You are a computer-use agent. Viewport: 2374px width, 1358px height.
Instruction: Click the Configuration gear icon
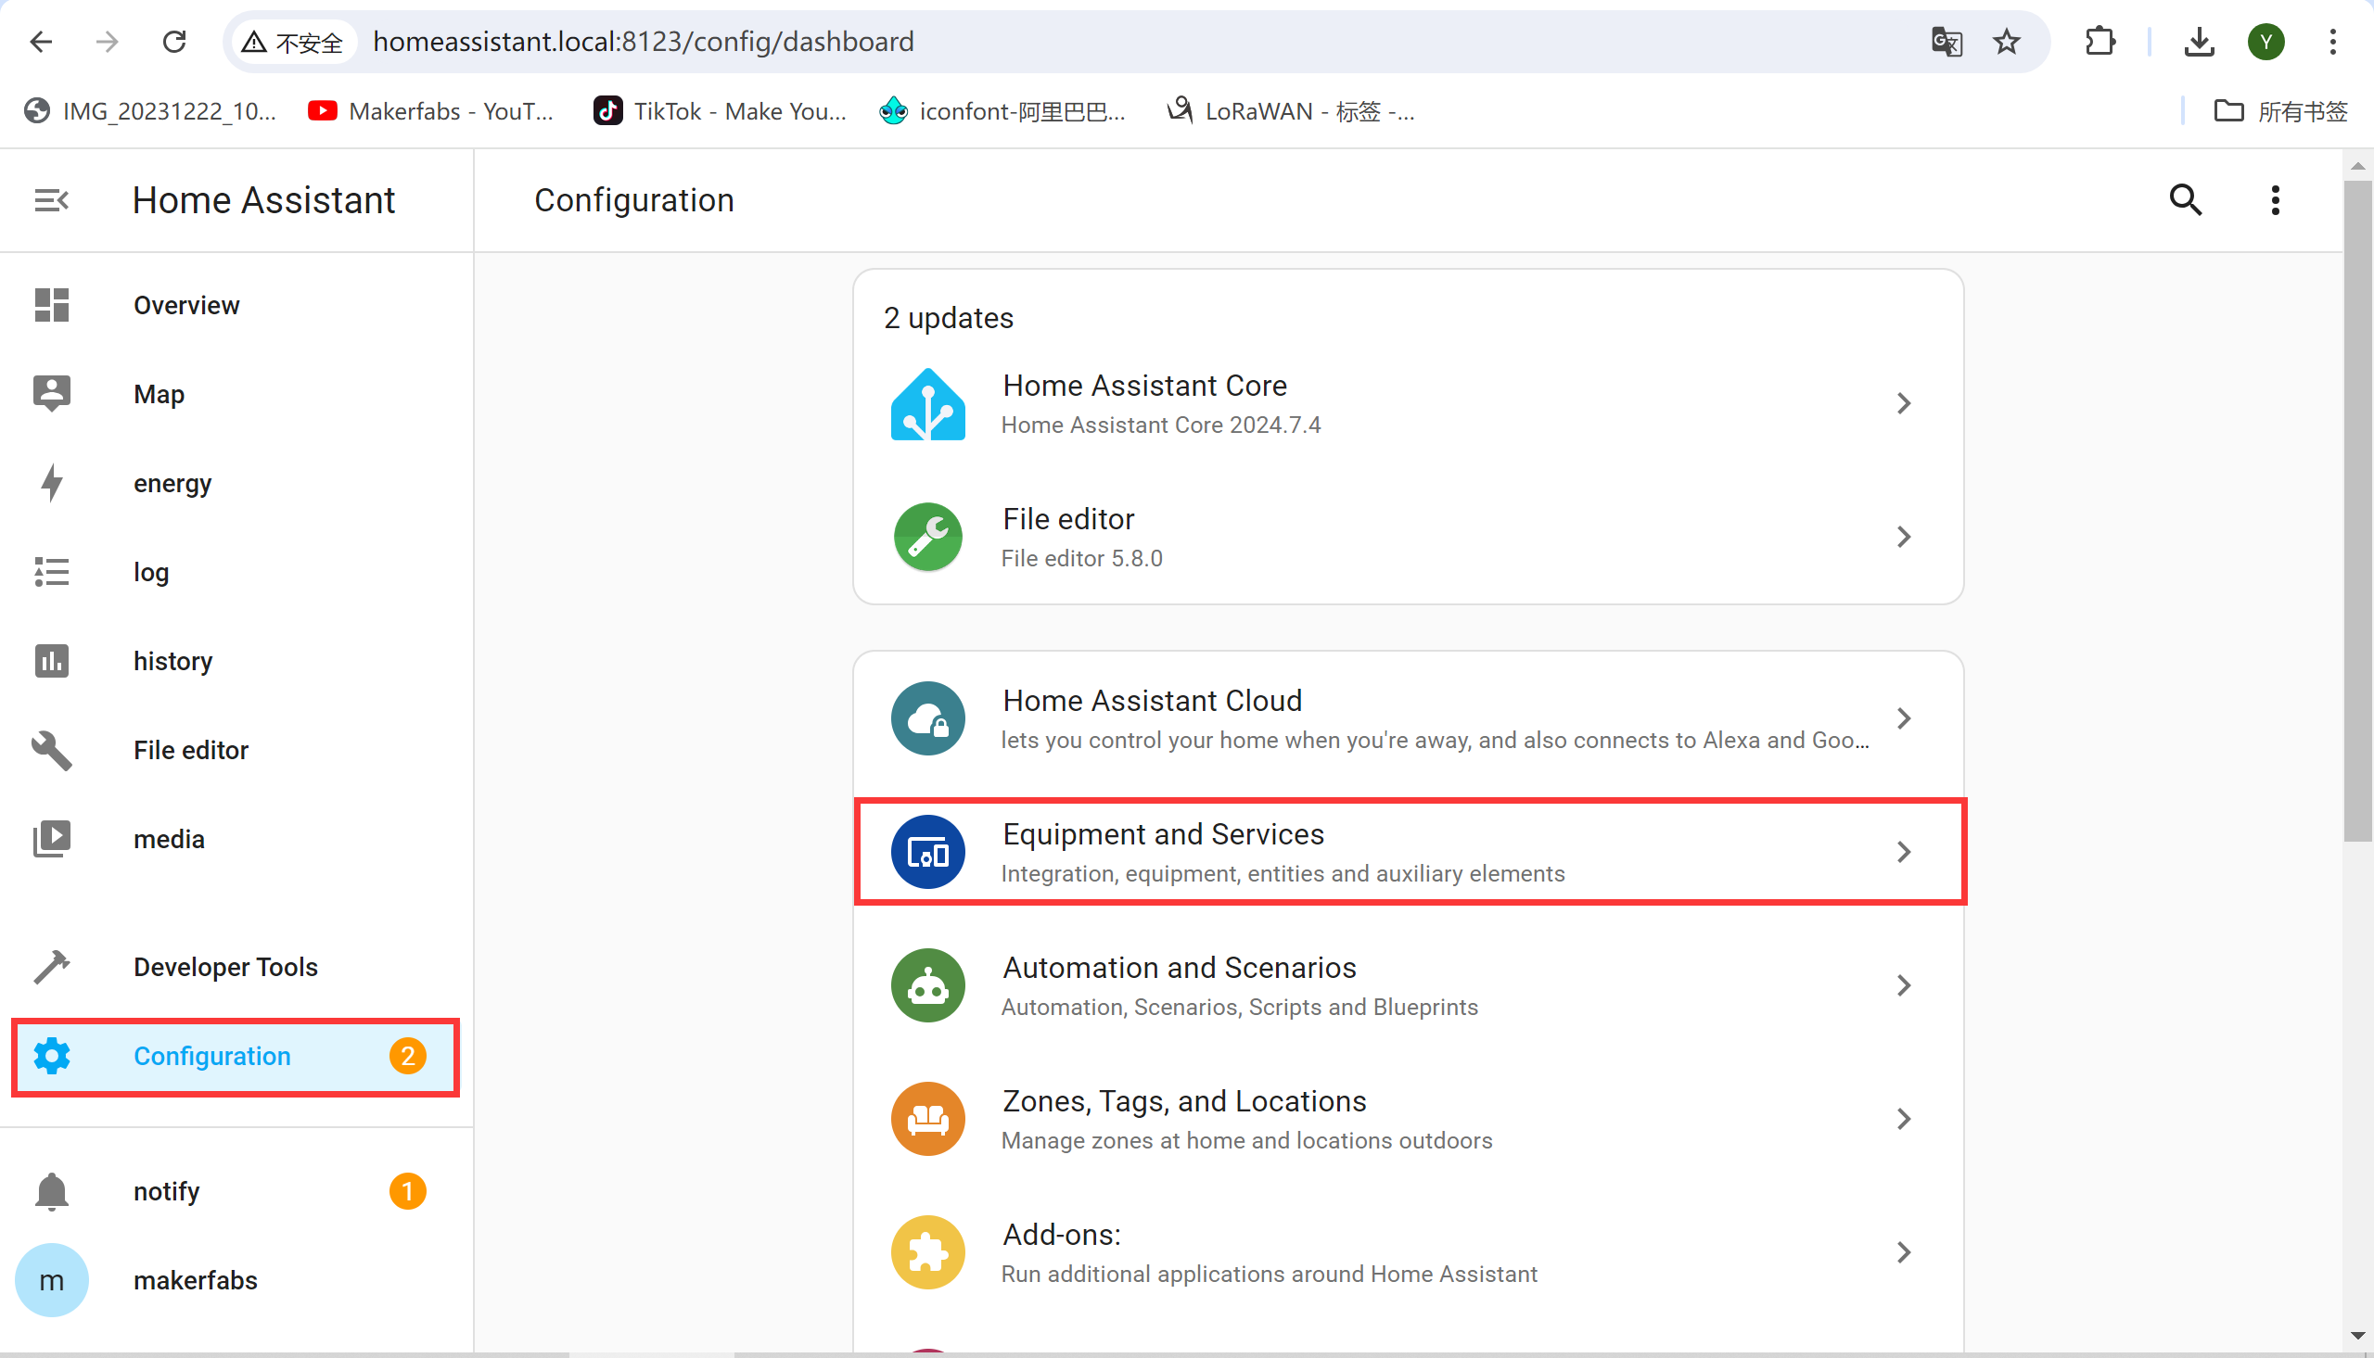click(51, 1056)
